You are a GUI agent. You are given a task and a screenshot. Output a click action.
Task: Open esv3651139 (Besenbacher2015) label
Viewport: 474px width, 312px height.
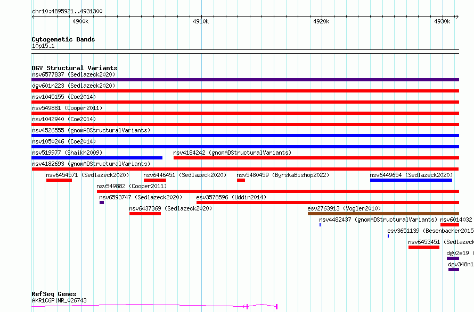point(430,231)
